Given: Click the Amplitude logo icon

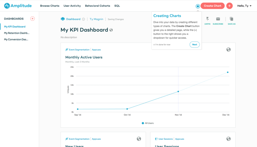Looking at the screenshot, I should (7, 6).
